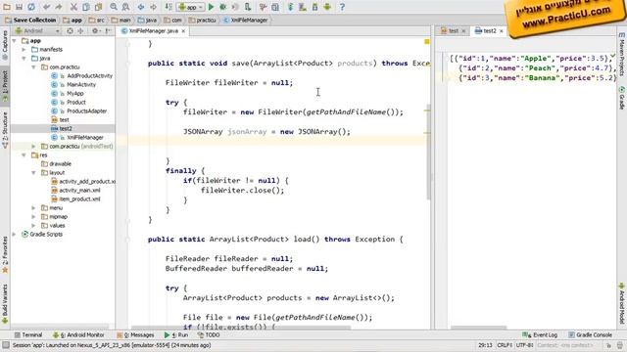Click the Undo arrow icon

click(47, 7)
